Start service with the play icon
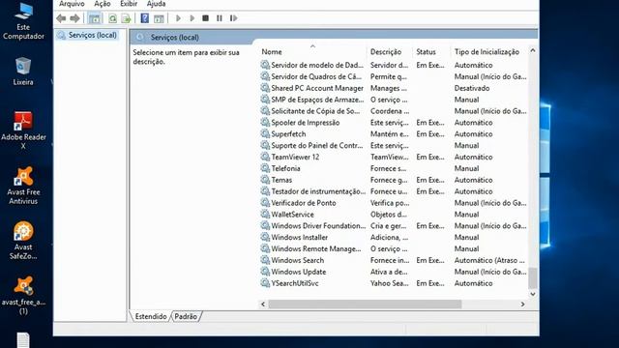 tap(178, 18)
